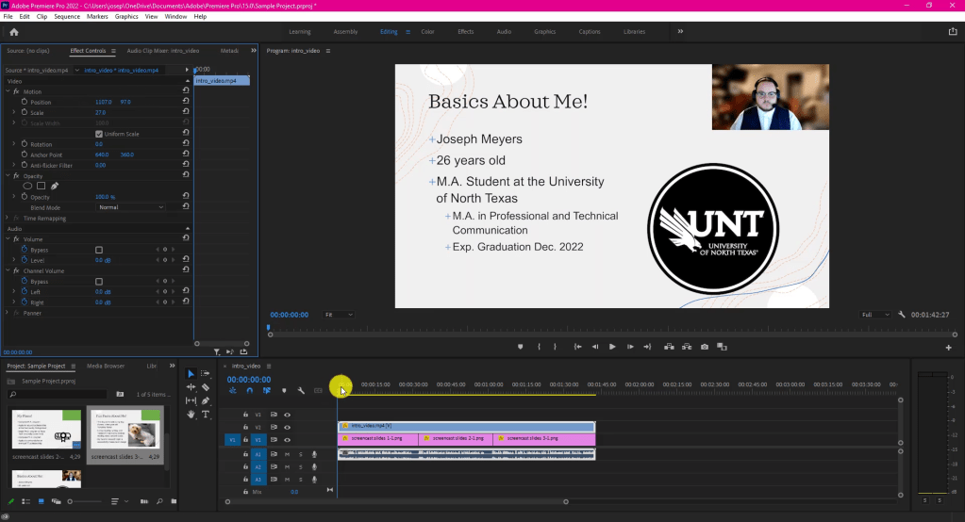Choose the Hand tool
The height and width of the screenshot is (522, 965).
point(191,414)
